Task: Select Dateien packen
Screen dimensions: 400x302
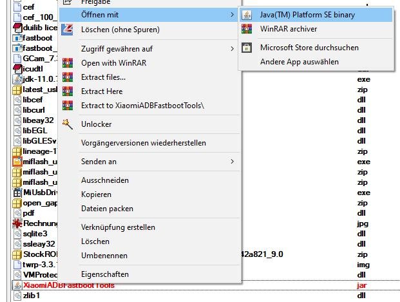Action: tap(150, 209)
